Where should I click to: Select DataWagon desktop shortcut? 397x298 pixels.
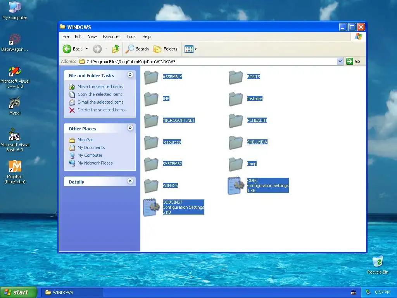[x=15, y=42]
